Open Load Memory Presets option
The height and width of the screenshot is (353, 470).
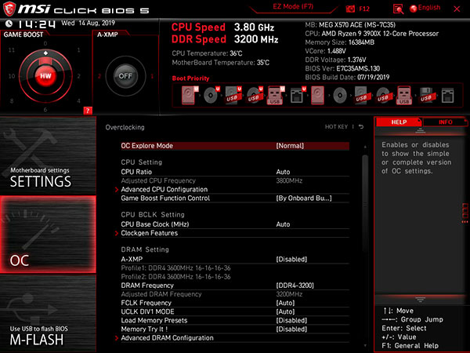coord(235,320)
